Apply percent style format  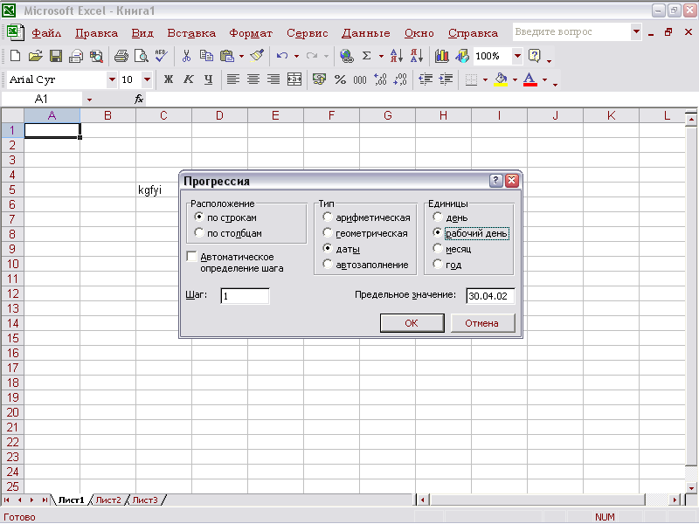[340, 79]
